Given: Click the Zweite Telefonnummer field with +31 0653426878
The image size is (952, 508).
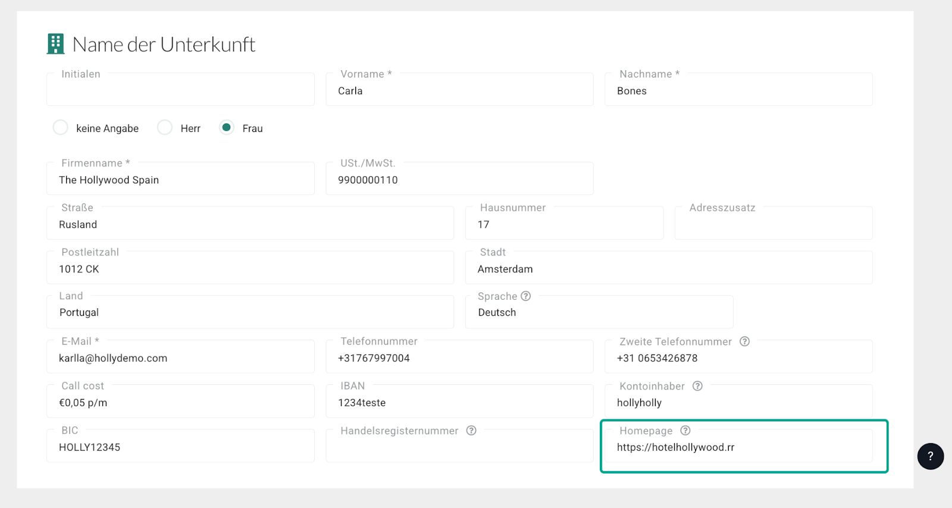Looking at the screenshot, I should [x=738, y=356].
